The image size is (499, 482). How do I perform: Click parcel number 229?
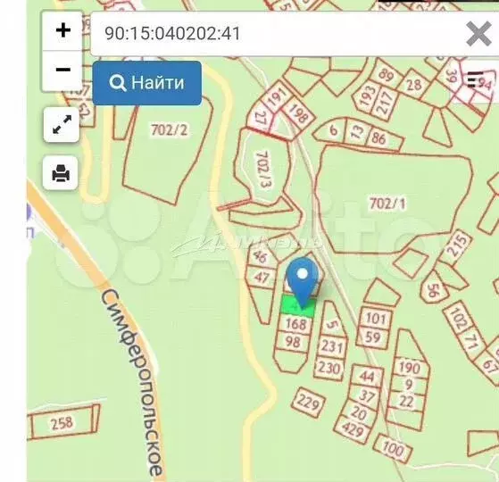coord(308,403)
